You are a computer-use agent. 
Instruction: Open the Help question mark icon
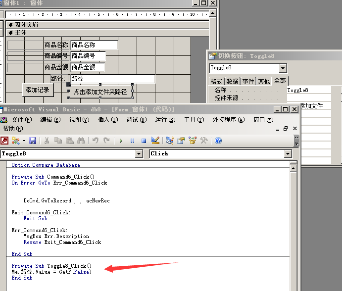click(x=218, y=141)
